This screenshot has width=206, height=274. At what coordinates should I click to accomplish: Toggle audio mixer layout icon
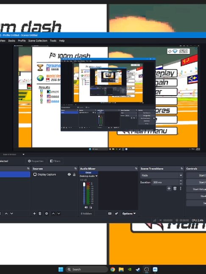point(110,214)
